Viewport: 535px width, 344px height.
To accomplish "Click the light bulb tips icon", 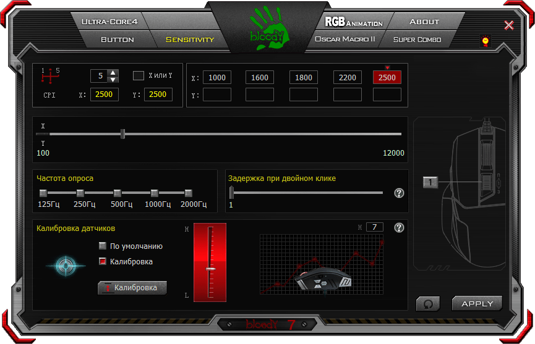I will pos(485,41).
